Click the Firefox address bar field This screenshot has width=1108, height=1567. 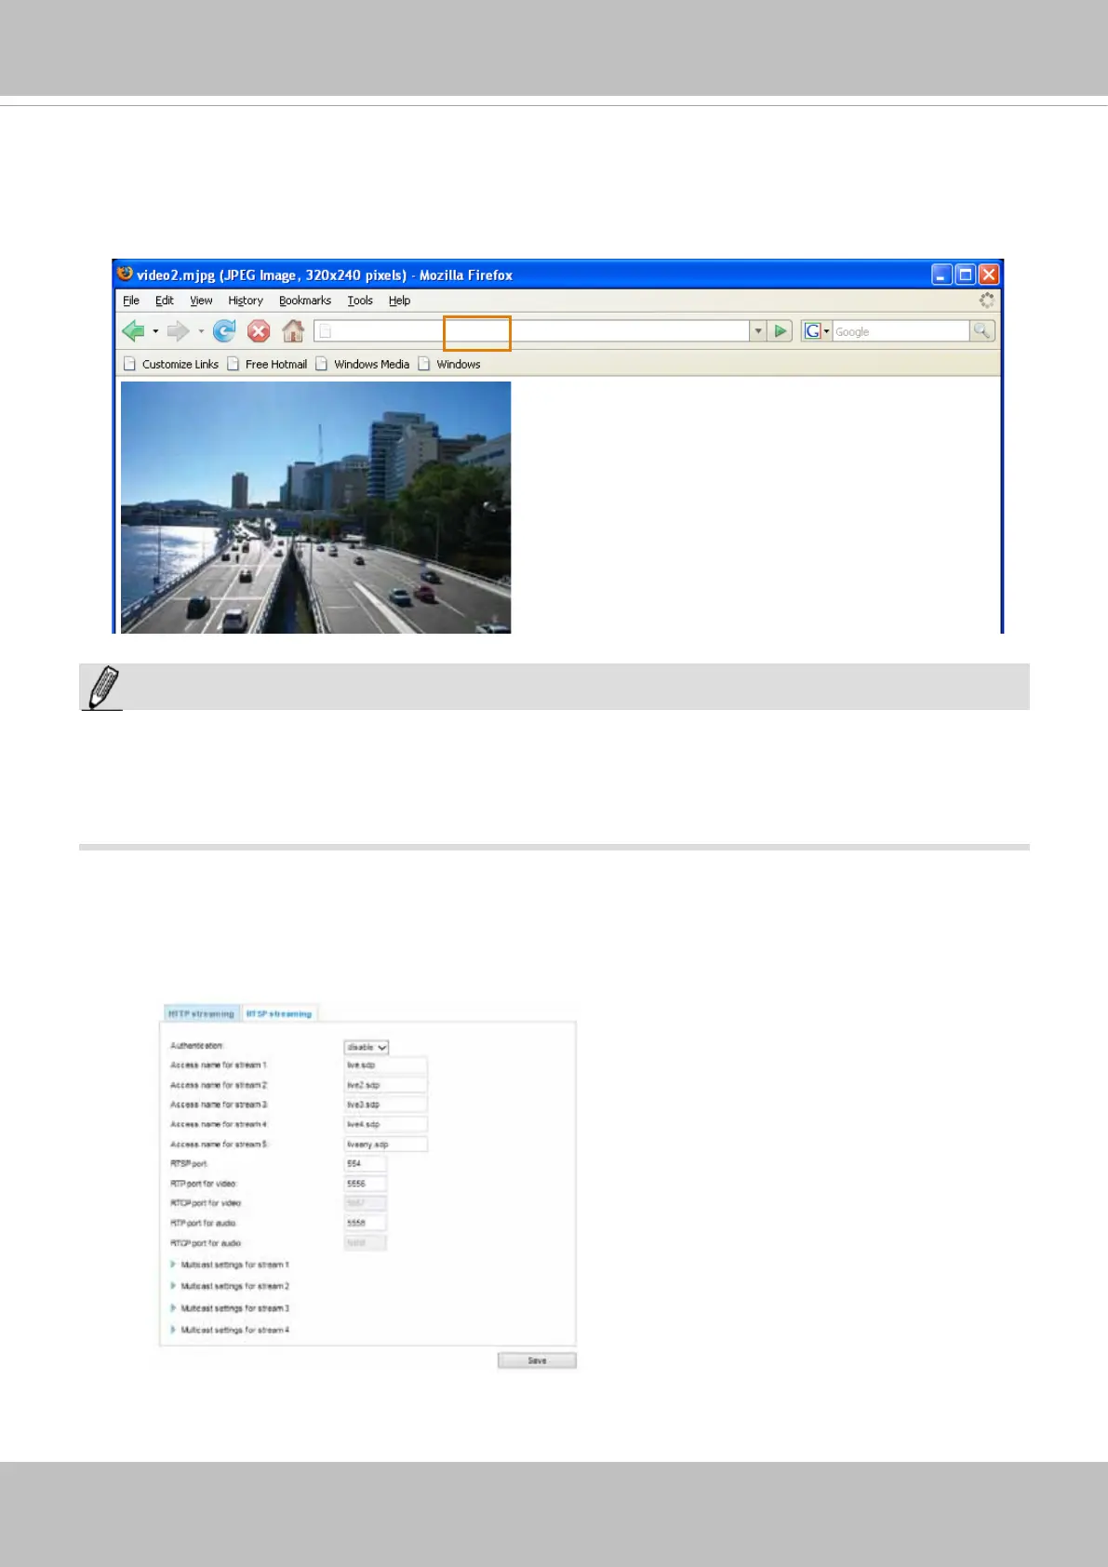click(532, 330)
